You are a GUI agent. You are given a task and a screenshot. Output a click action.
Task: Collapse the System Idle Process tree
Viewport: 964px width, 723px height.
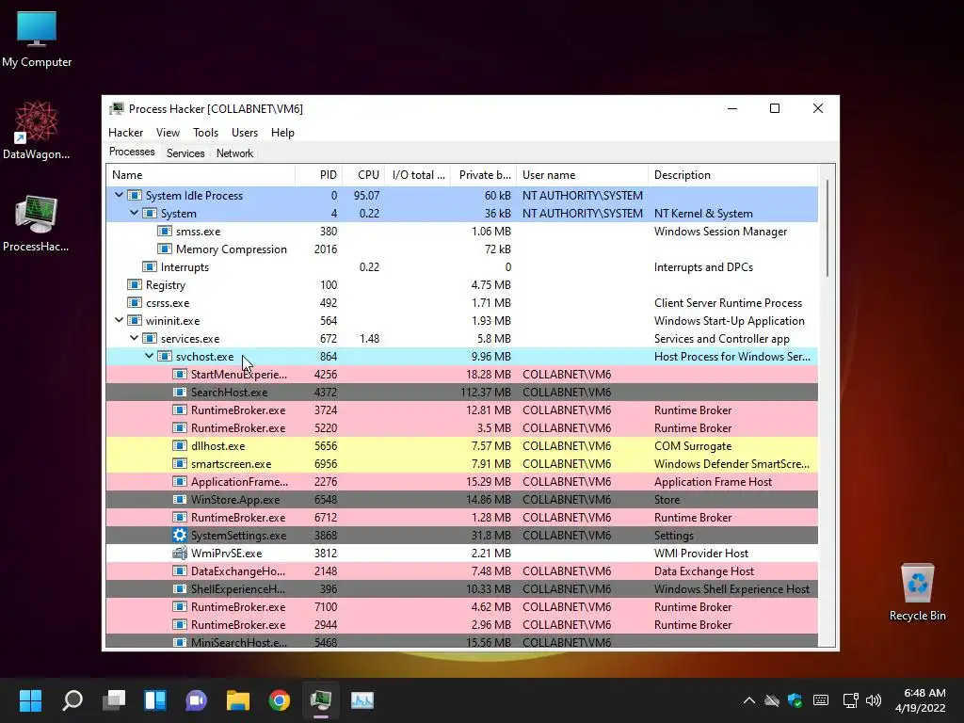[x=119, y=195]
